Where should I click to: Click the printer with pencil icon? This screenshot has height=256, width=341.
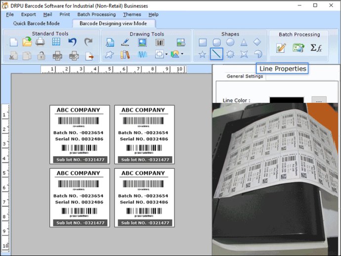pyautogui.click(x=74, y=56)
